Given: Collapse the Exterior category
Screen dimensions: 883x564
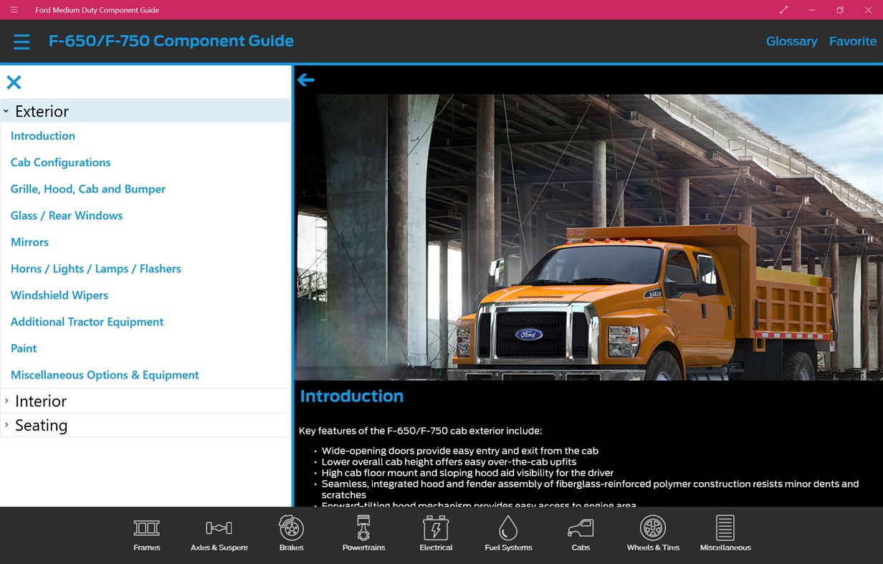Looking at the screenshot, I should coord(42,111).
